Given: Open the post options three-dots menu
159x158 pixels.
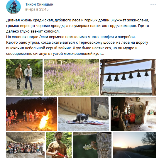Looking at the screenshot, I should [153, 4].
